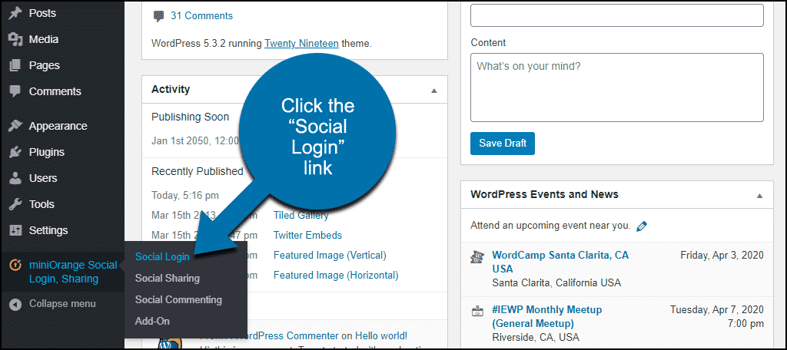787x350 pixels.
Task: Open the WordCamp Santa Clarita, CA USA link
Action: [560, 262]
